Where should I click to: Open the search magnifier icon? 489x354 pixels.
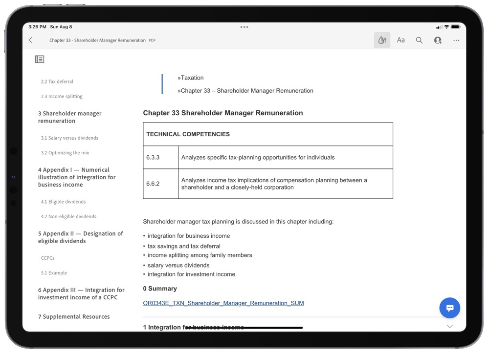419,40
